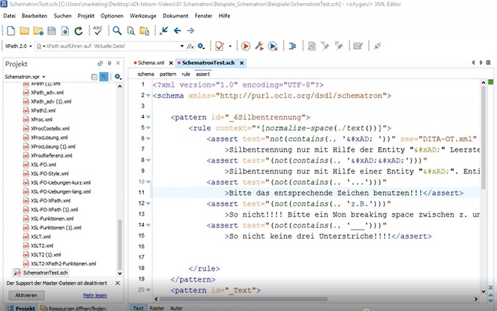Click the Projekt tree vertical scrollbar

tap(120, 244)
